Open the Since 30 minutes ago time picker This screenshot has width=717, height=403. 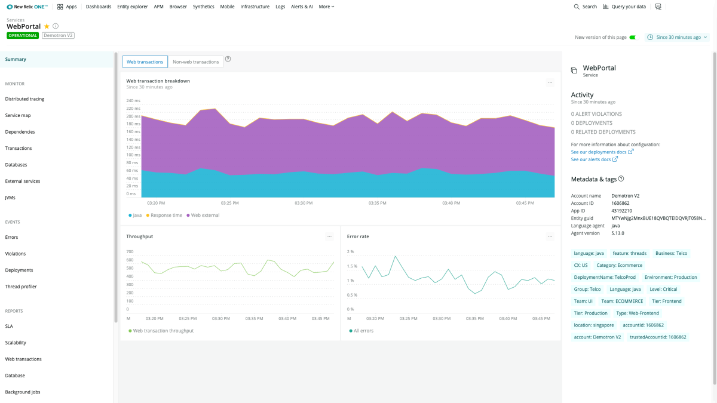point(678,37)
